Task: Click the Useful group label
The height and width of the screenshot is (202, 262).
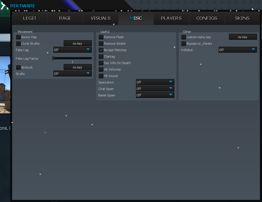Action: (105, 32)
